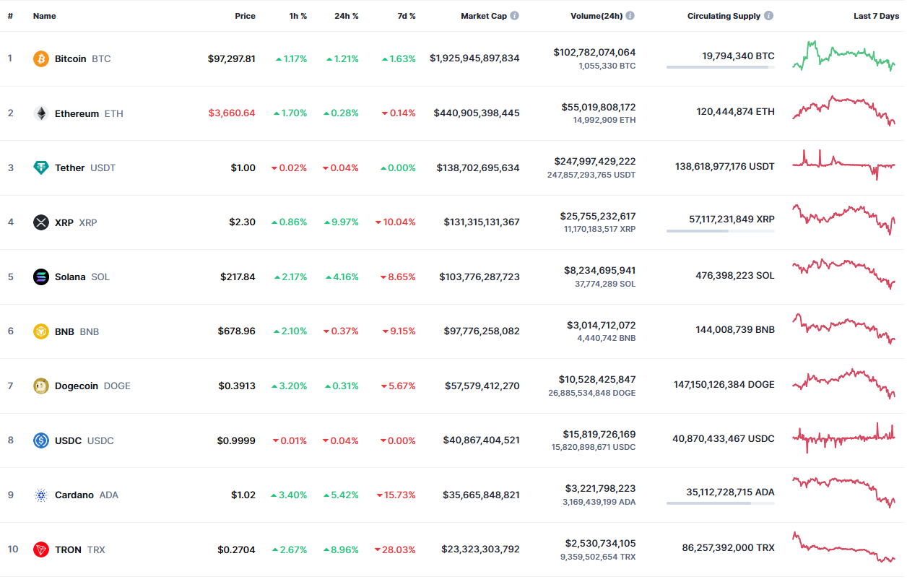Viewport: 920px width, 582px height.
Task: Open the Tether USDT coin page
Action: point(85,168)
